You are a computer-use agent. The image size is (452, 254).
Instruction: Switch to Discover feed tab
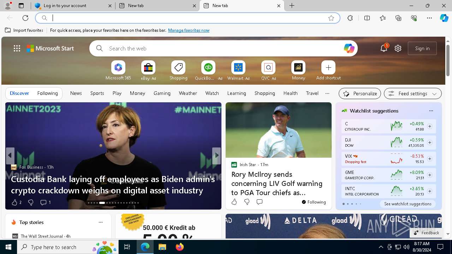pos(19,93)
